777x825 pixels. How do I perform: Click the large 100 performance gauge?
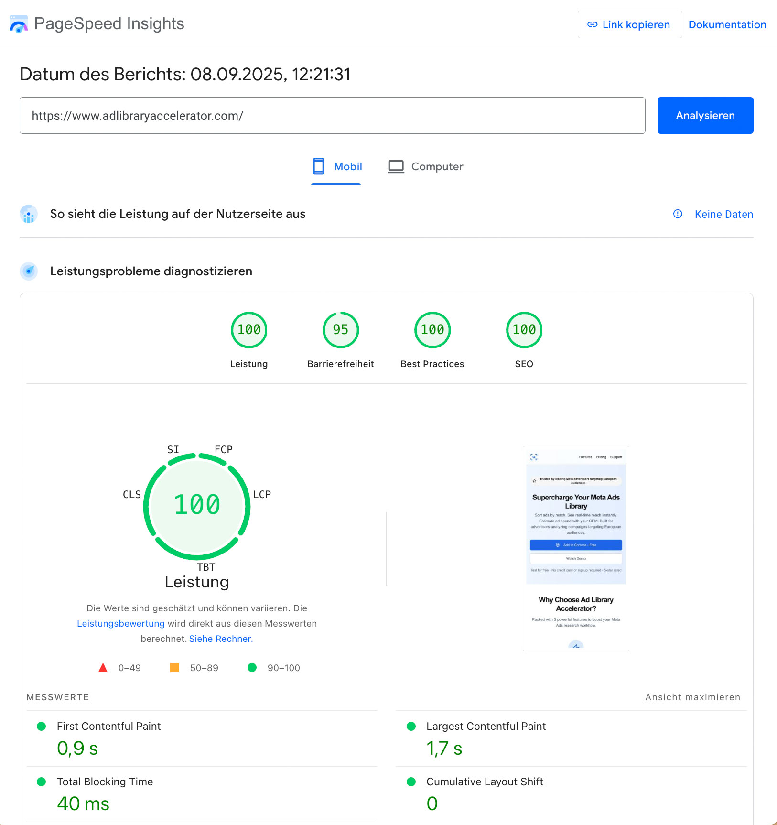[197, 506]
